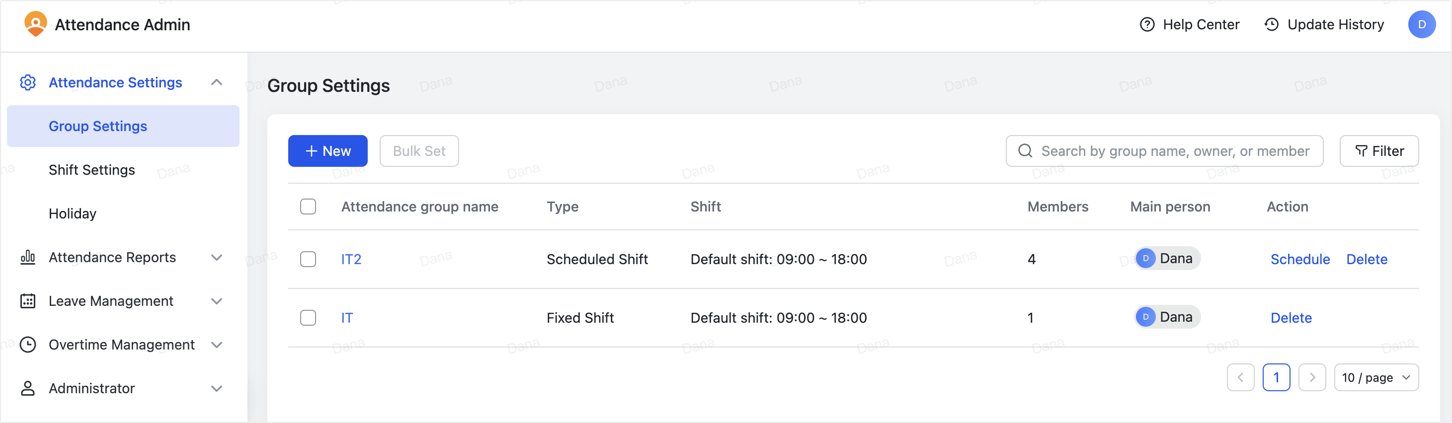Image resolution: width=1452 pixels, height=423 pixels.
Task: Select the Attendance Reports chart icon
Action: click(28, 257)
